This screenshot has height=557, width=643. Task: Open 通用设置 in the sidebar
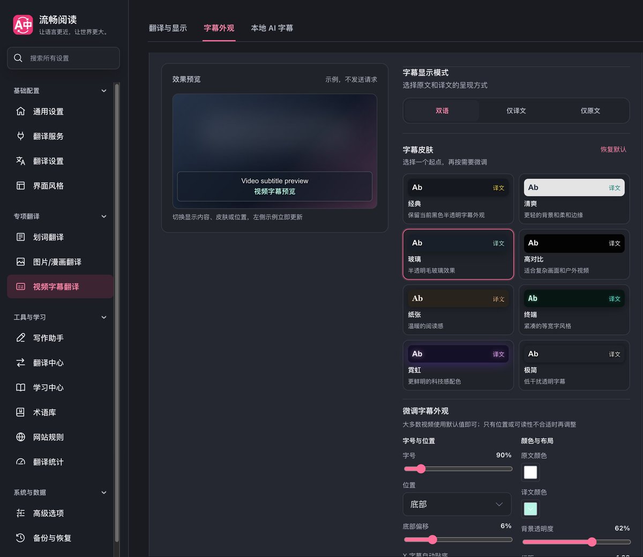(x=60, y=111)
